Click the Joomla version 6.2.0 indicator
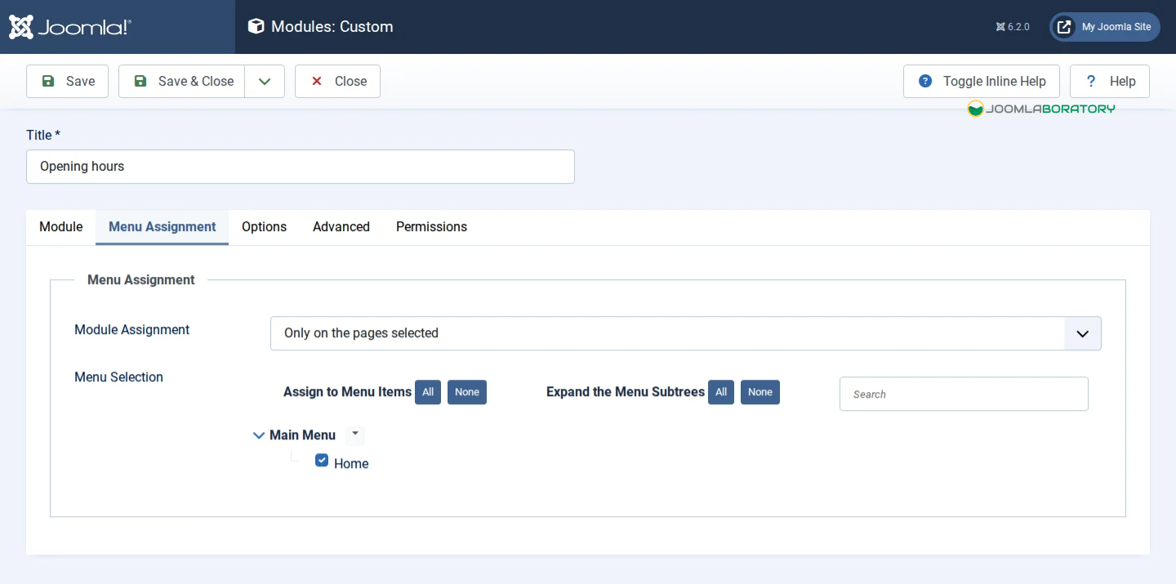 pyautogui.click(x=1013, y=27)
